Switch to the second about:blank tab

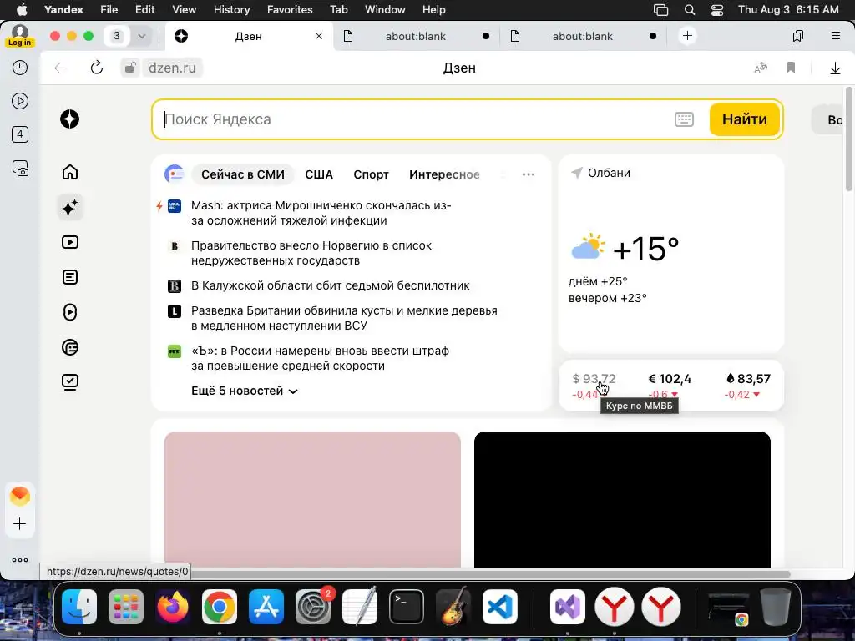tap(584, 36)
